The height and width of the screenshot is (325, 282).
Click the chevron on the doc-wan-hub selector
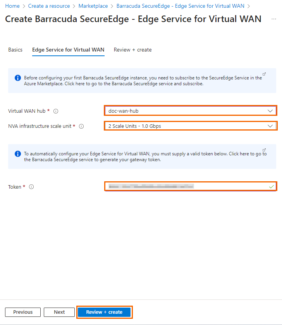pyautogui.click(x=271, y=111)
